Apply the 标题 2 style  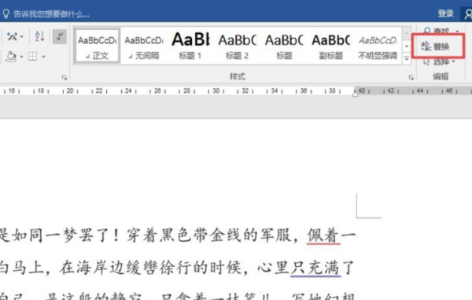238,46
